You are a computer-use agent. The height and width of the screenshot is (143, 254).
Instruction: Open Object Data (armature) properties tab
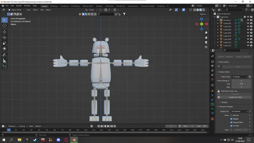click(212, 104)
